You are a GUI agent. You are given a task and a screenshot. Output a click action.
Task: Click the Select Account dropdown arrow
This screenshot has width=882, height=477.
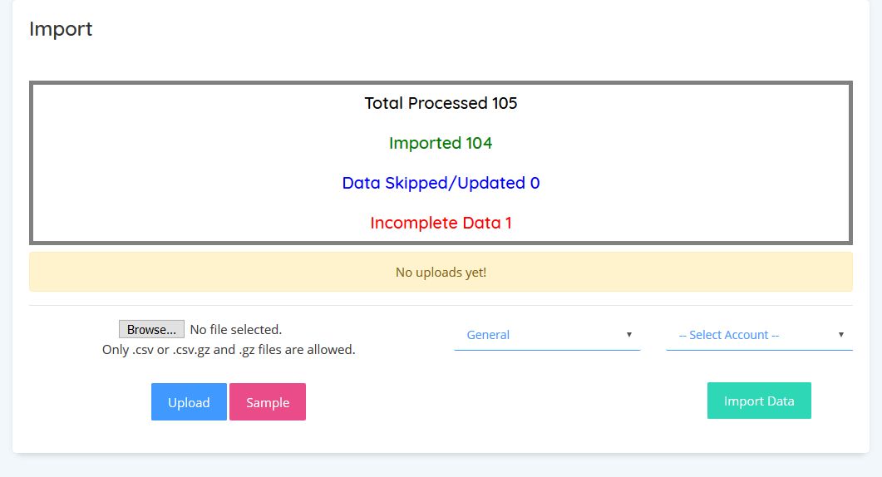(x=841, y=335)
